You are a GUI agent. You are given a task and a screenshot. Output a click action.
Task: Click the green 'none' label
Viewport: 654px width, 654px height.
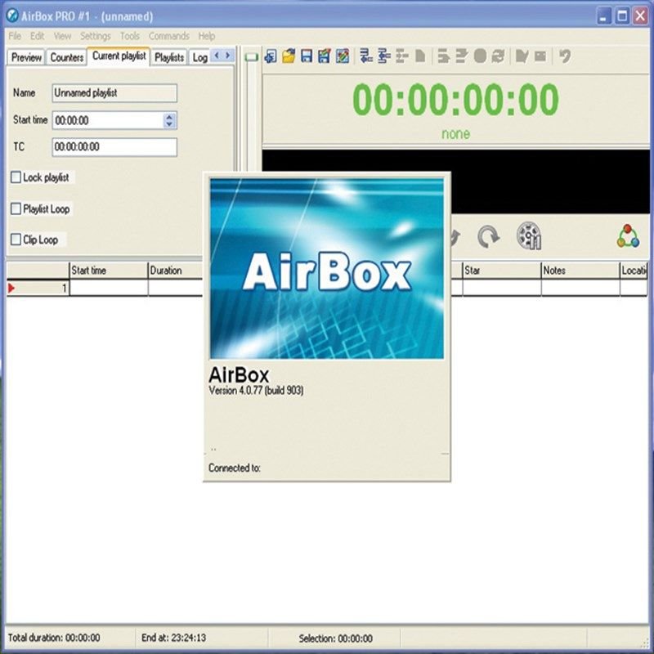pos(455,134)
